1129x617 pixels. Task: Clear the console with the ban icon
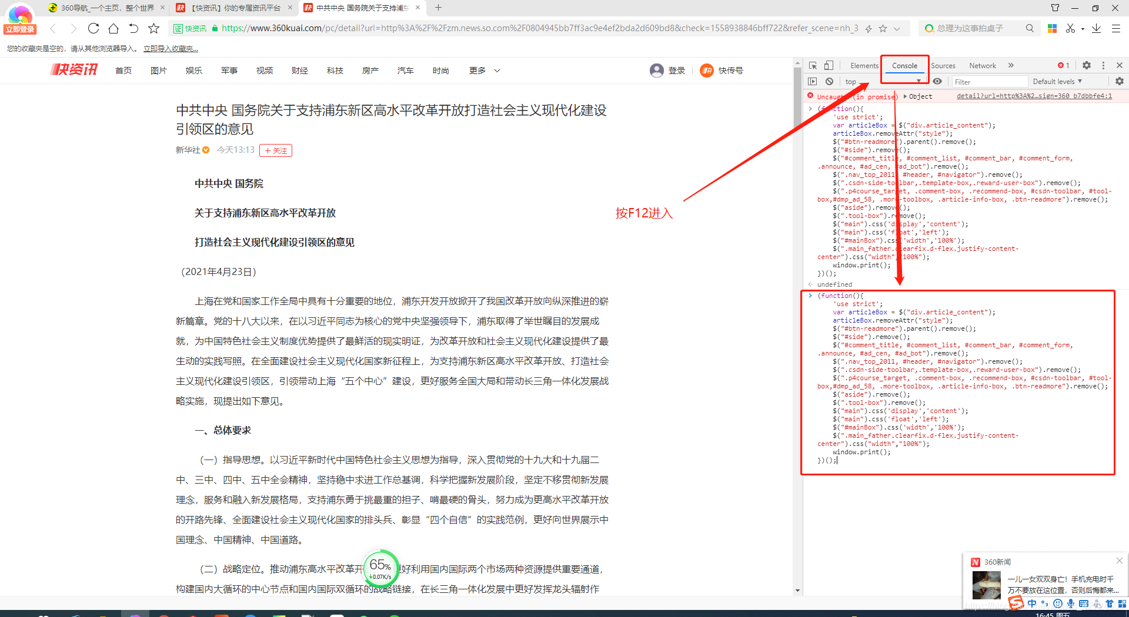829,81
